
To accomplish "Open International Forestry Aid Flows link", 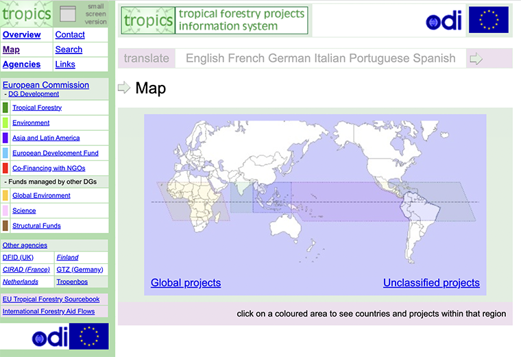I will click(x=49, y=311).
